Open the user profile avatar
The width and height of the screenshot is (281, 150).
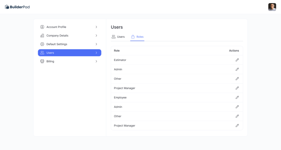pos(272,7)
